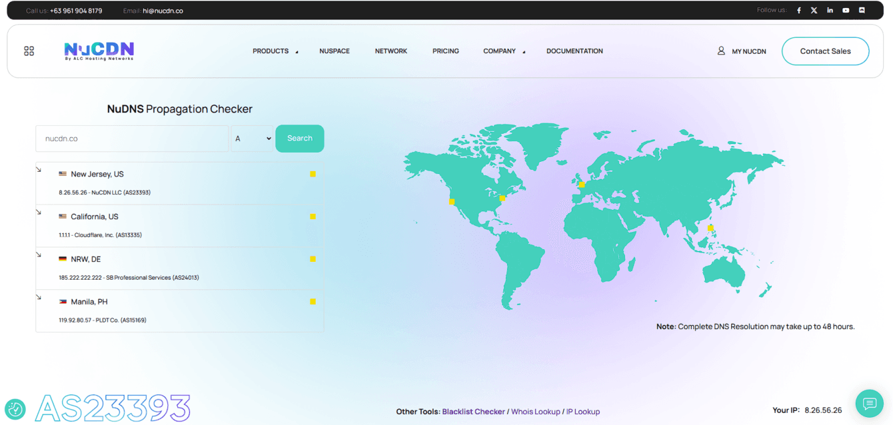Click the NuCDN logo
This screenshot has width=893, height=425.
[98, 51]
